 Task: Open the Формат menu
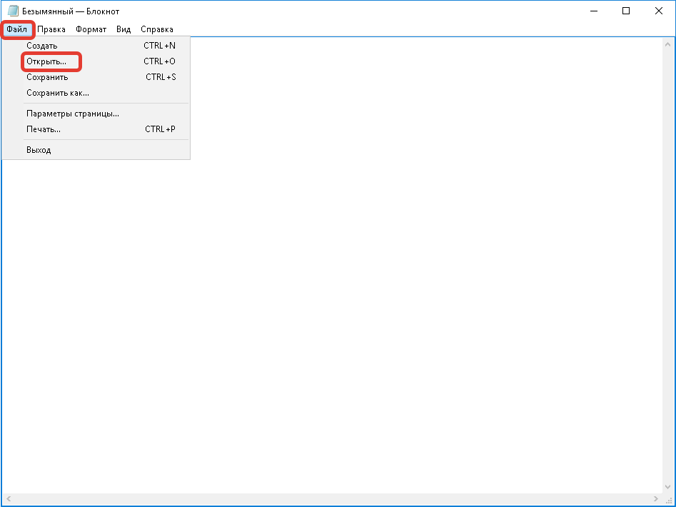pos(91,29)
